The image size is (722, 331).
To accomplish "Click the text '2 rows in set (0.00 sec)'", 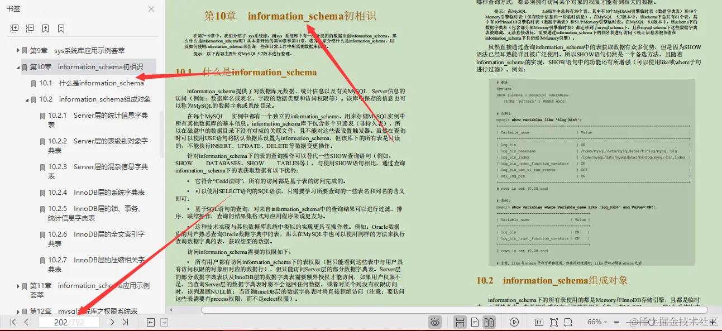I will click(522, 251).
